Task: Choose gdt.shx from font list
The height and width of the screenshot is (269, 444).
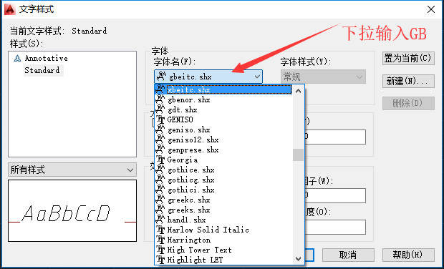Action: pyautogui.click(x=223, y=109)
